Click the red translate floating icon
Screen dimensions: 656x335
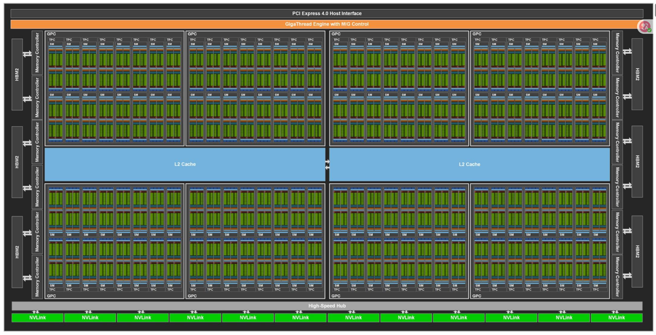(x=645, y=26)
